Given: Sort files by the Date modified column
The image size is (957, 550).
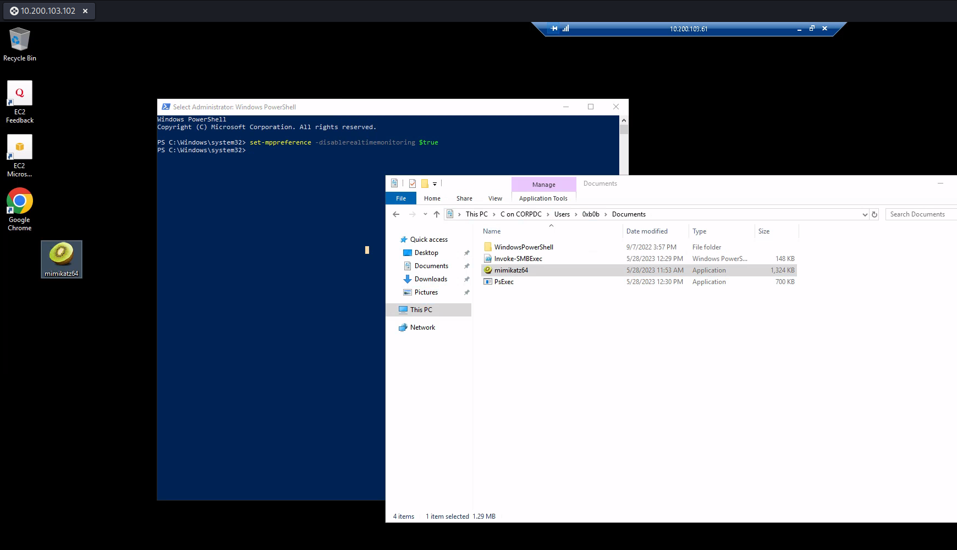Looking at the screenshot, I should pyautogui.click(x=647, y=231).
